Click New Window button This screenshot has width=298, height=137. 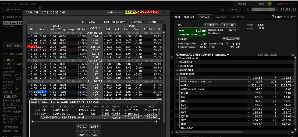12,9
